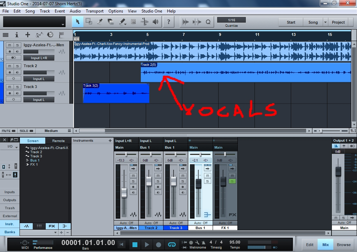Viewport: 357px width, 252px height.
Task: Toggle the global MUTE button
Action: tap(9, 131)
